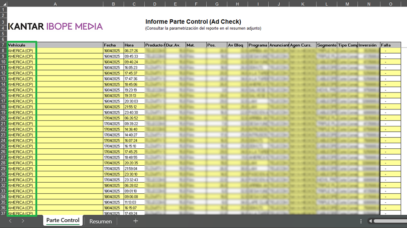Screen dimensions: 407x228
Task: Select the AMERICA (CP) cell in row 15
Action: pos(55,90)
